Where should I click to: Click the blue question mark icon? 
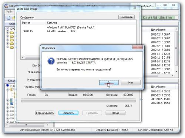point(51,61)
